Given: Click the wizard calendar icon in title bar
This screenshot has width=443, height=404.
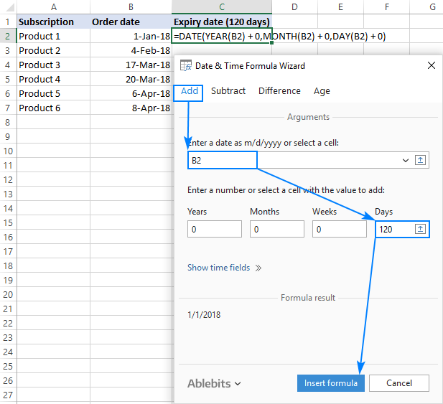Looking at the screenshot, I should click(x=185, y=65).
